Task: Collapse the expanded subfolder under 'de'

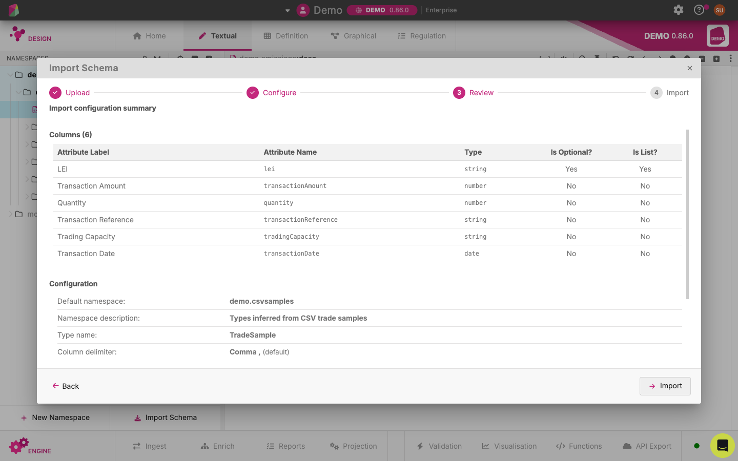Action: click(x=18, y=92)
